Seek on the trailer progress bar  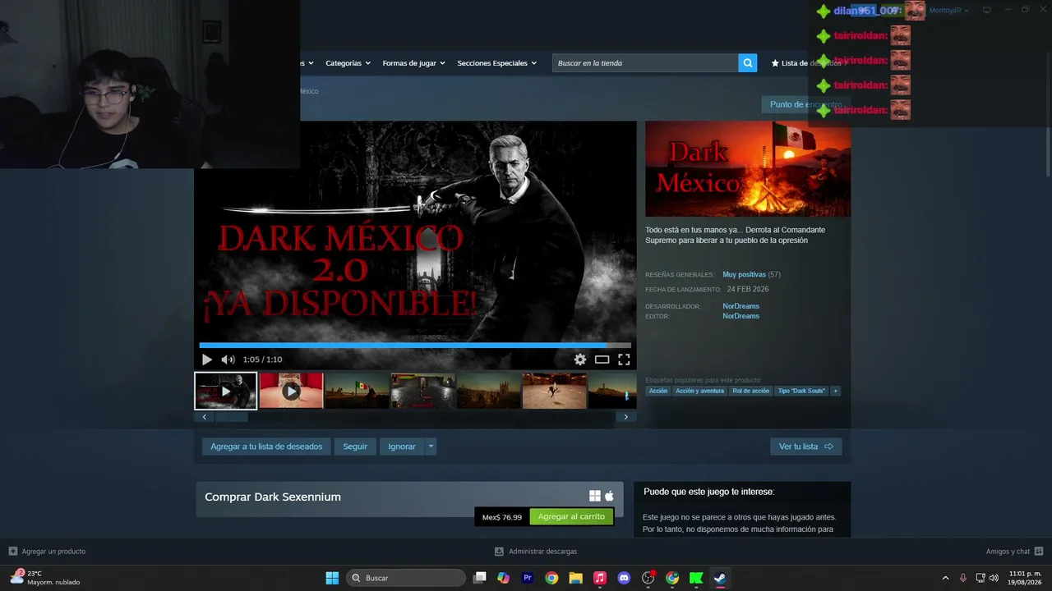(415, 346)
